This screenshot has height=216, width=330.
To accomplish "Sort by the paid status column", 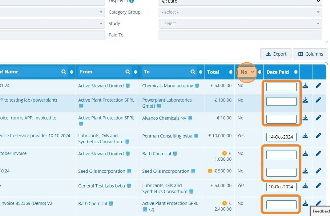I will (x=260, y=72).
